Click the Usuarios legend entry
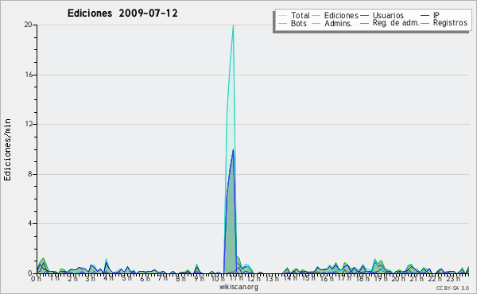Screen dimensions: 477x294 tap(382, 15)
